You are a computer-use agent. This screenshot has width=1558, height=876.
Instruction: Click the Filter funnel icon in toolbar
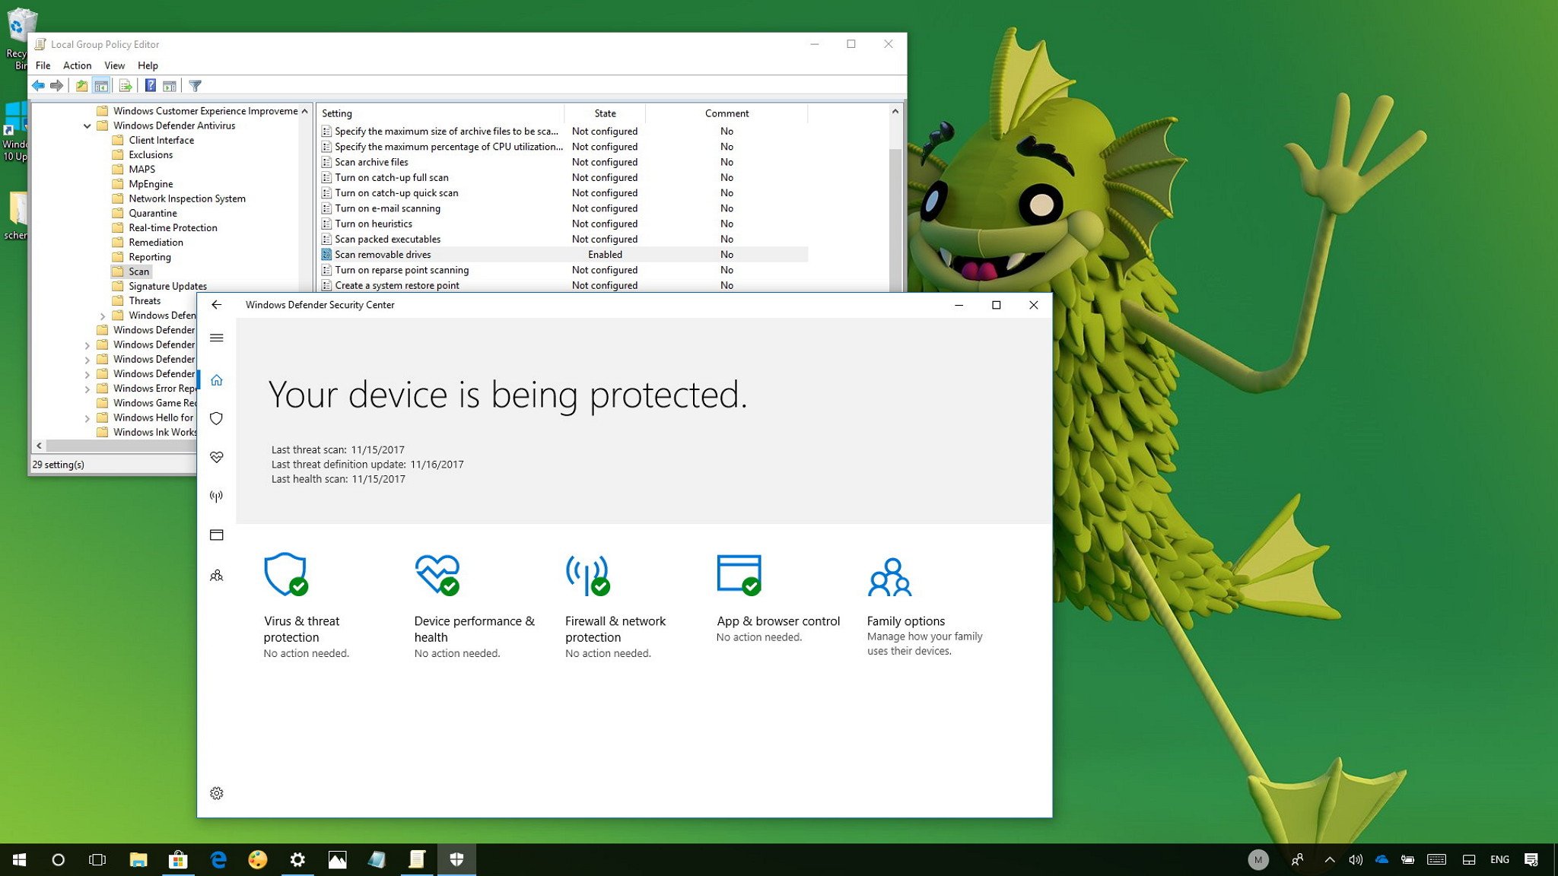195,86
